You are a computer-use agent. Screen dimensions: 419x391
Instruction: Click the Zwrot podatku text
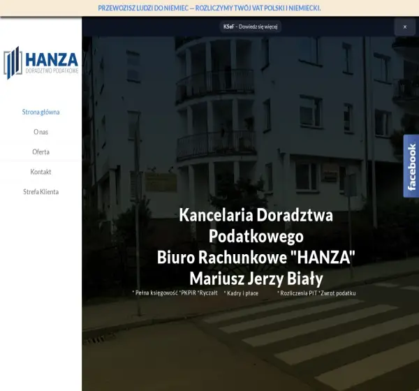[337, 293]
